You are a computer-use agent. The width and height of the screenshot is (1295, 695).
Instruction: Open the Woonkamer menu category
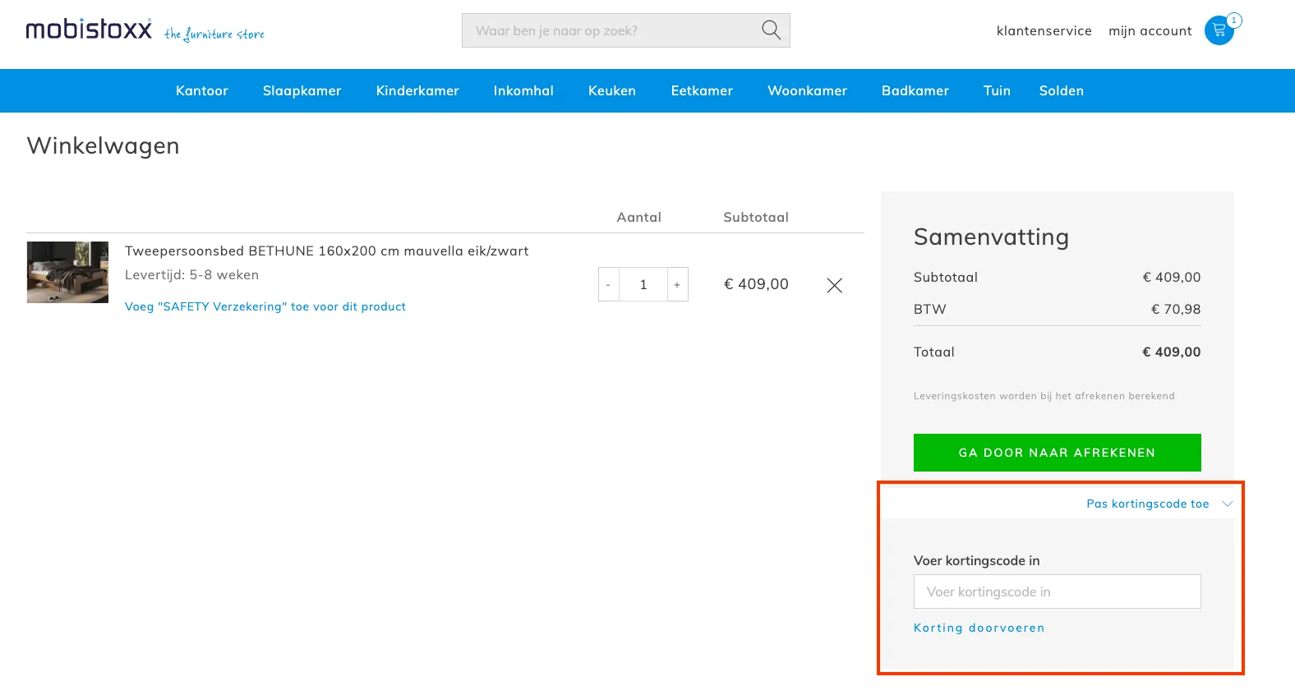pos(807,90)
